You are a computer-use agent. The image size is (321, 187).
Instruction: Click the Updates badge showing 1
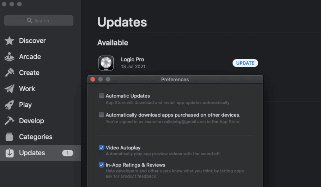point(68,153)
